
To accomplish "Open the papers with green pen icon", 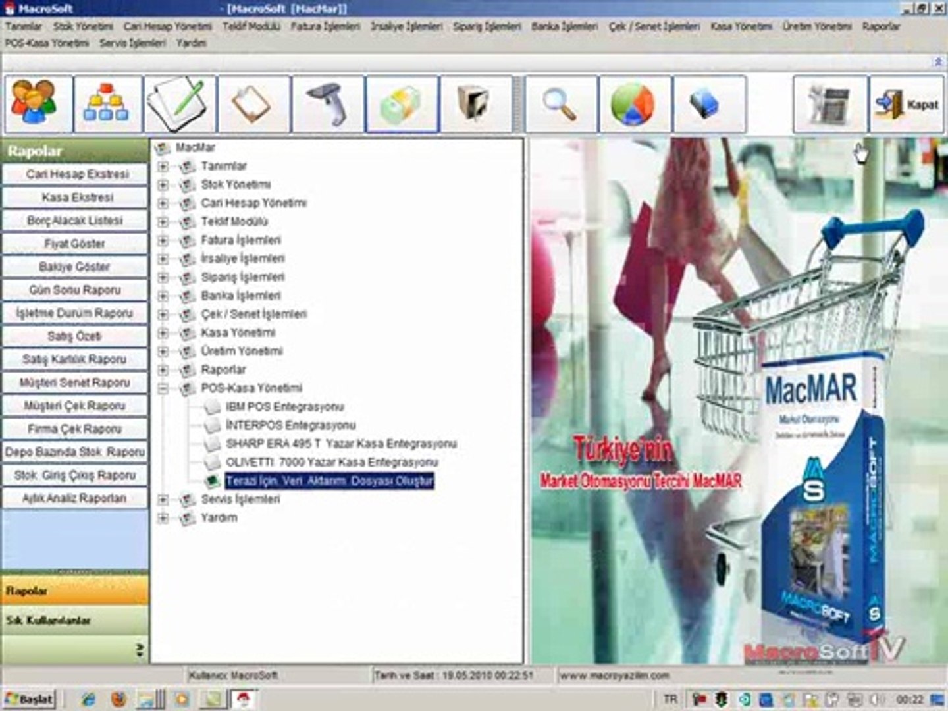I will click(180, 104).
